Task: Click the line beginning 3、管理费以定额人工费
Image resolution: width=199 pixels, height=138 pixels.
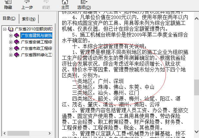Action: click(x=129, y=134)
